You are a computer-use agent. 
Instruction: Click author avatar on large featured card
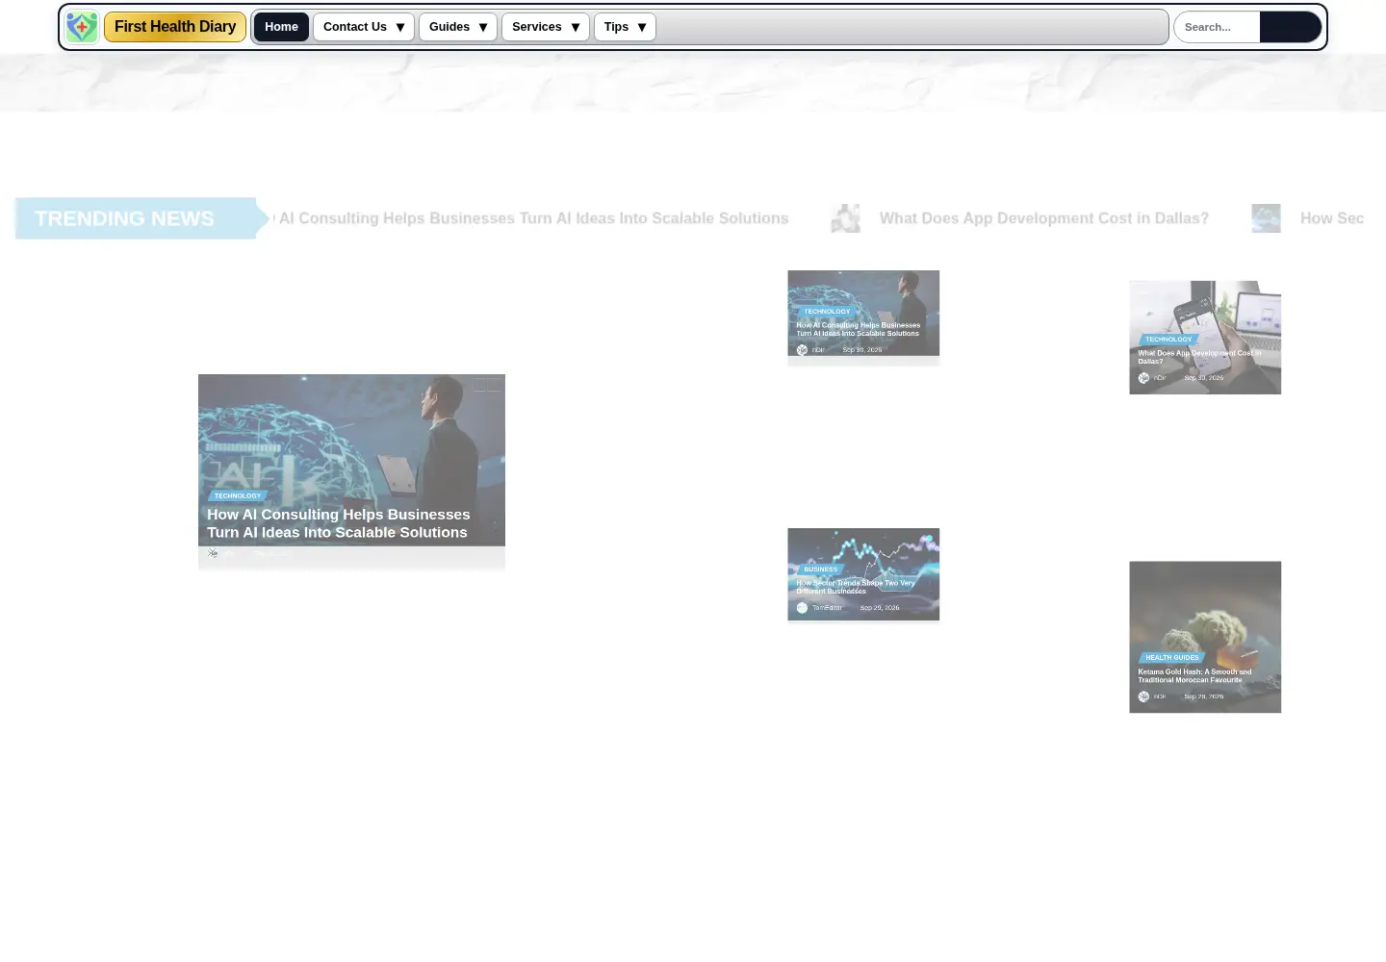(x=213, y=553)
